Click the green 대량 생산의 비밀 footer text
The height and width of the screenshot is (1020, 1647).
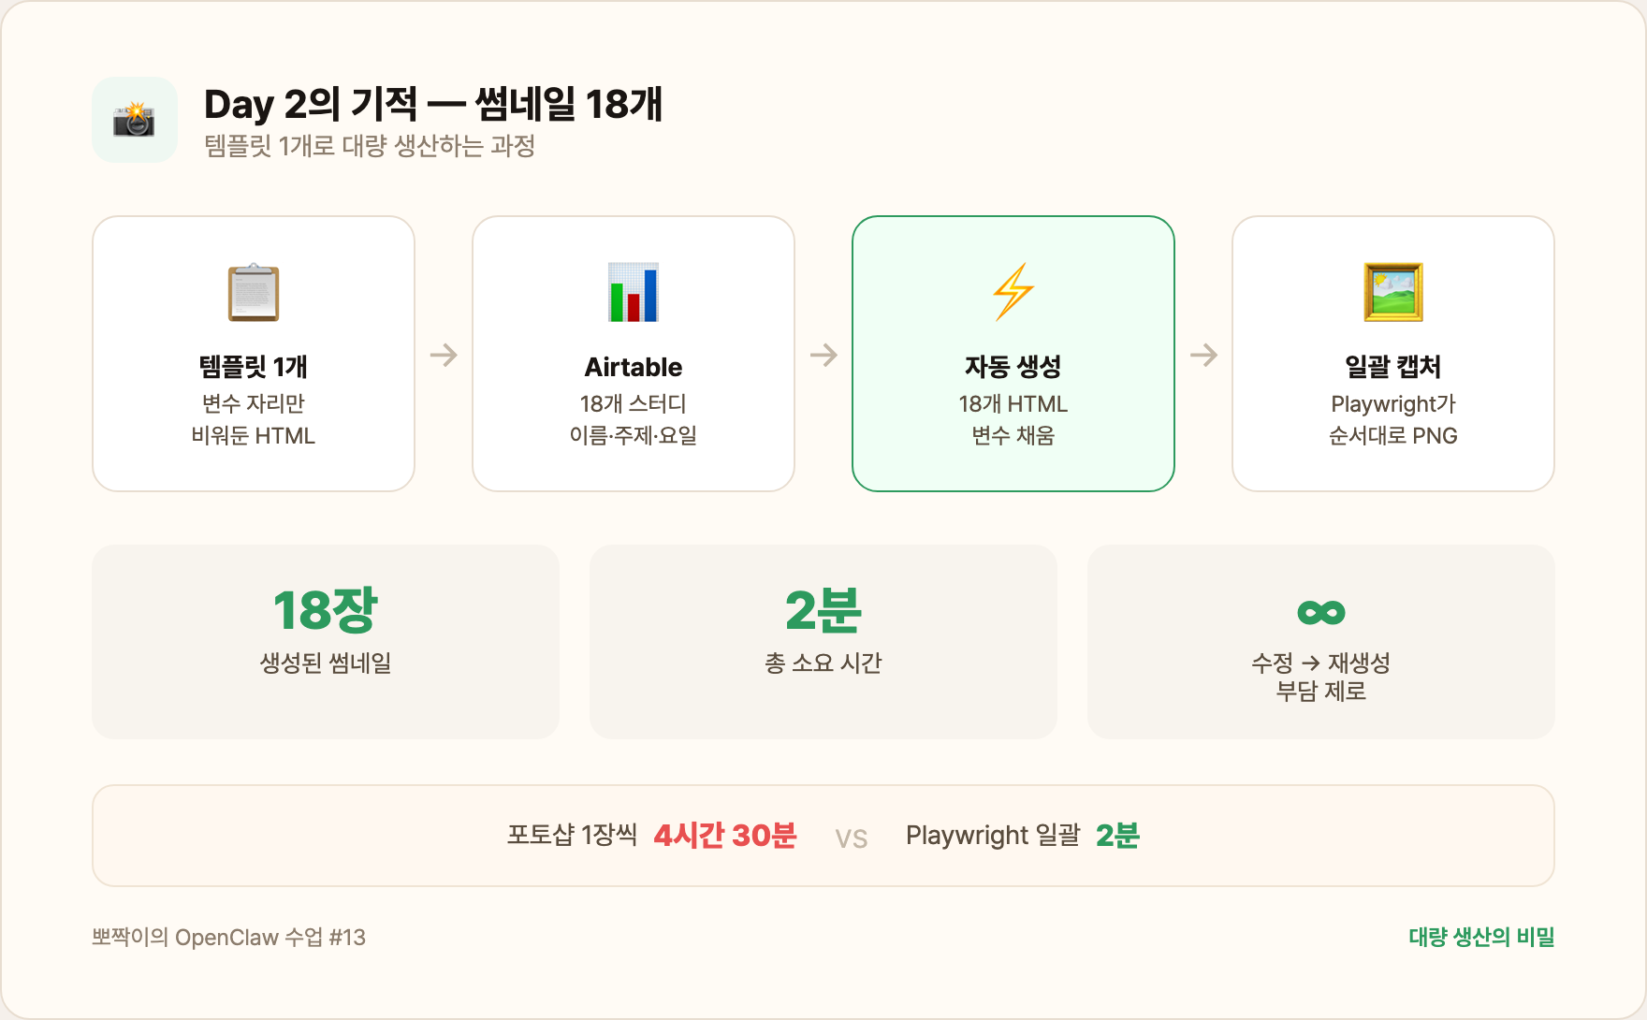pyautogui.click(x=1481, y=937)
